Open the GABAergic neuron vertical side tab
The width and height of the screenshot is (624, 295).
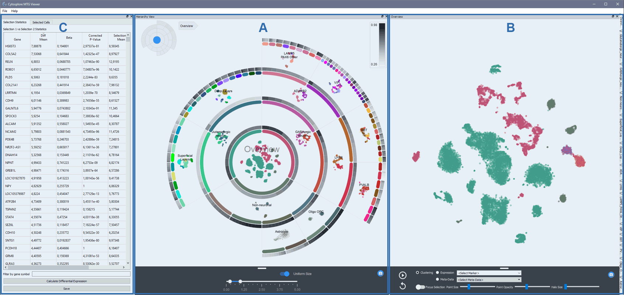click(621, 78)
